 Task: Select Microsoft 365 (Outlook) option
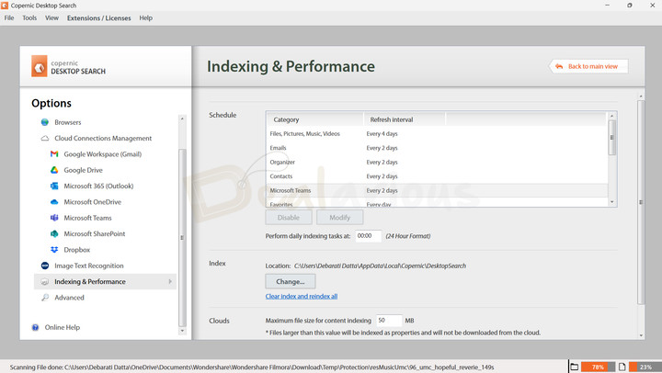click(x=98, y=186)
